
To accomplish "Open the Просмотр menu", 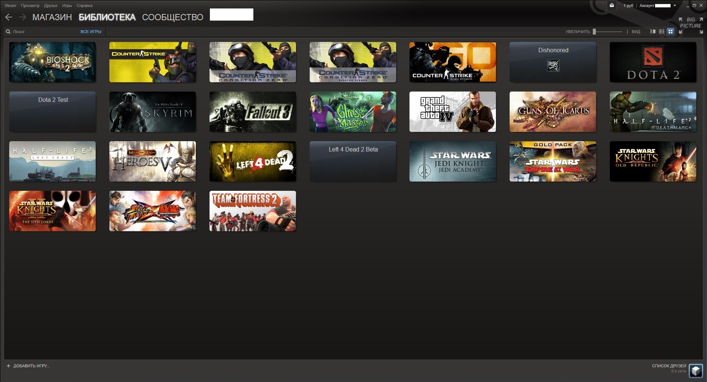I will 30,6.
